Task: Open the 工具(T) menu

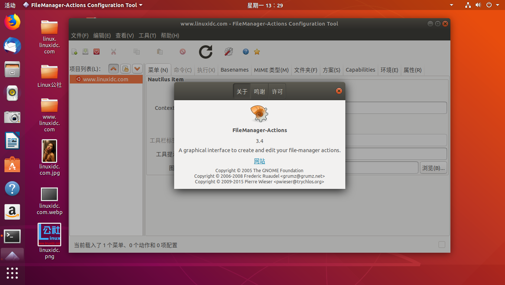Action: [x=147, y=36]
